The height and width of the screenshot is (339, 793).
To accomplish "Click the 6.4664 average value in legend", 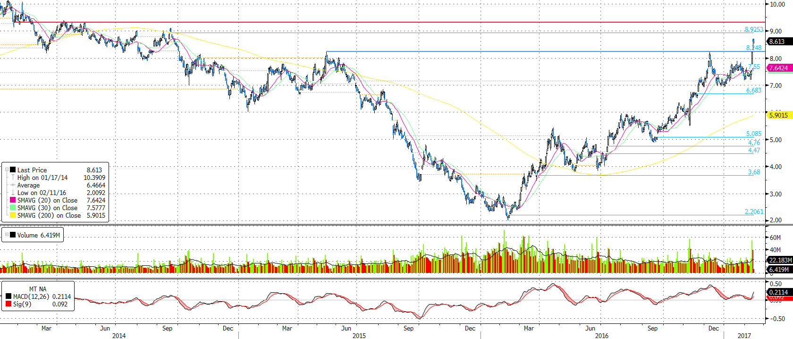I will pos(96,185).
